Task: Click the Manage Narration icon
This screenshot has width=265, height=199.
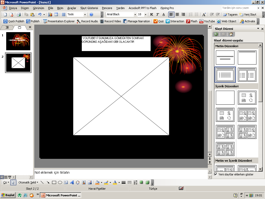Action: pyautogui.click(x=125, y=21)
